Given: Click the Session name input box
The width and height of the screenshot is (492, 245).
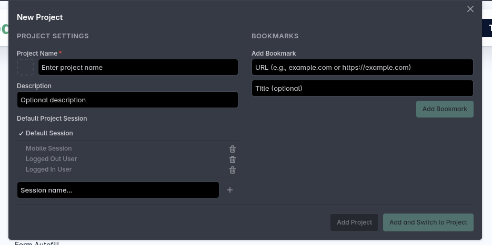Looking at the screenshot, I should 118,190.
